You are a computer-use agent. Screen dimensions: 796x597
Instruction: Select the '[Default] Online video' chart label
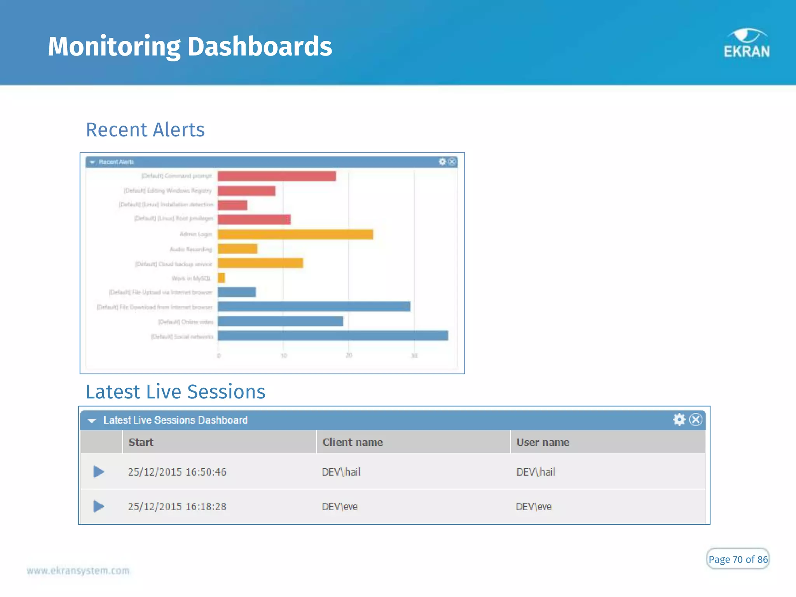[x=186, y=322]
